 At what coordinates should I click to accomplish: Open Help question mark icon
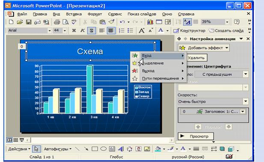[x=237, y=22]
